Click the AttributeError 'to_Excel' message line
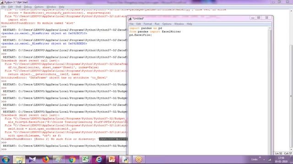 coord(54,78)
